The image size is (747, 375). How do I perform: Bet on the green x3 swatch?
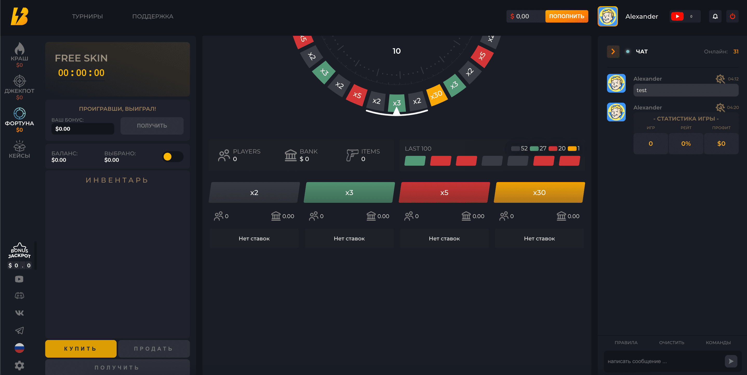click(349, 193)
